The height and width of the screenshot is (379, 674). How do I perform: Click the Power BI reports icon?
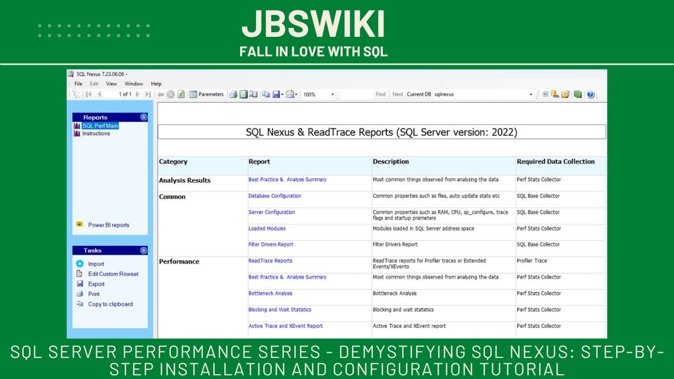(x=80, y=225)
